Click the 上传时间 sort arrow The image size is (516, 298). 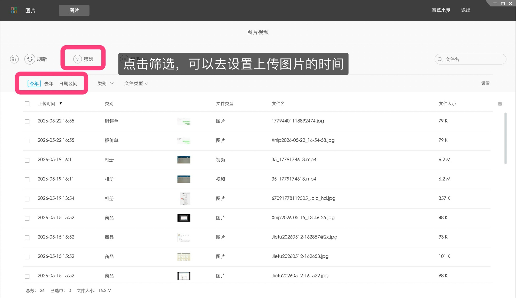click(61, 103)
